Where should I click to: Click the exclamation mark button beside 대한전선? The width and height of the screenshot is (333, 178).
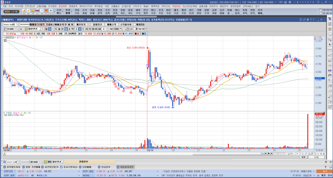click(x=43, y=29)
